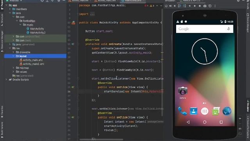250x141 pixels.
Task: Click the yellow warning indicator in editor
Action: click(152, 5)
